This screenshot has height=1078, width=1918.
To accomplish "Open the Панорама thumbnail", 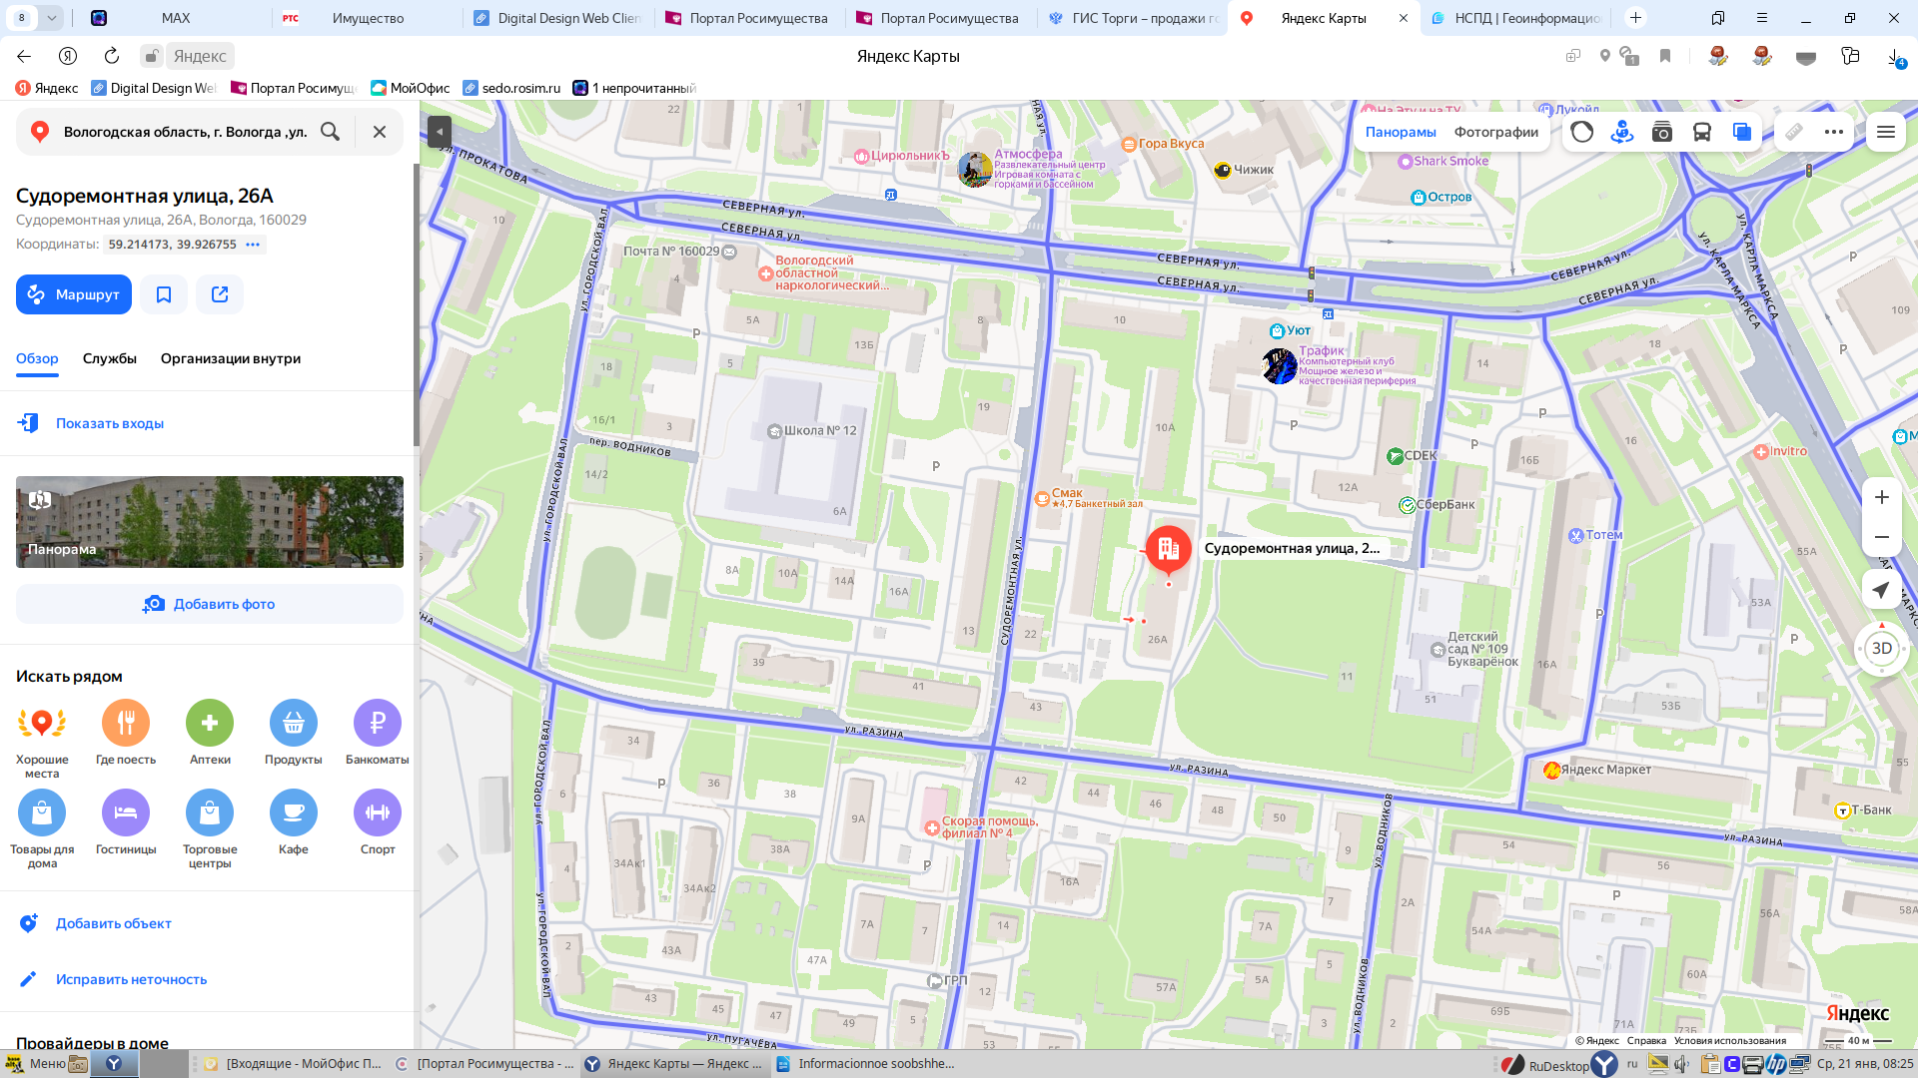I will click(x=210, y=522).
